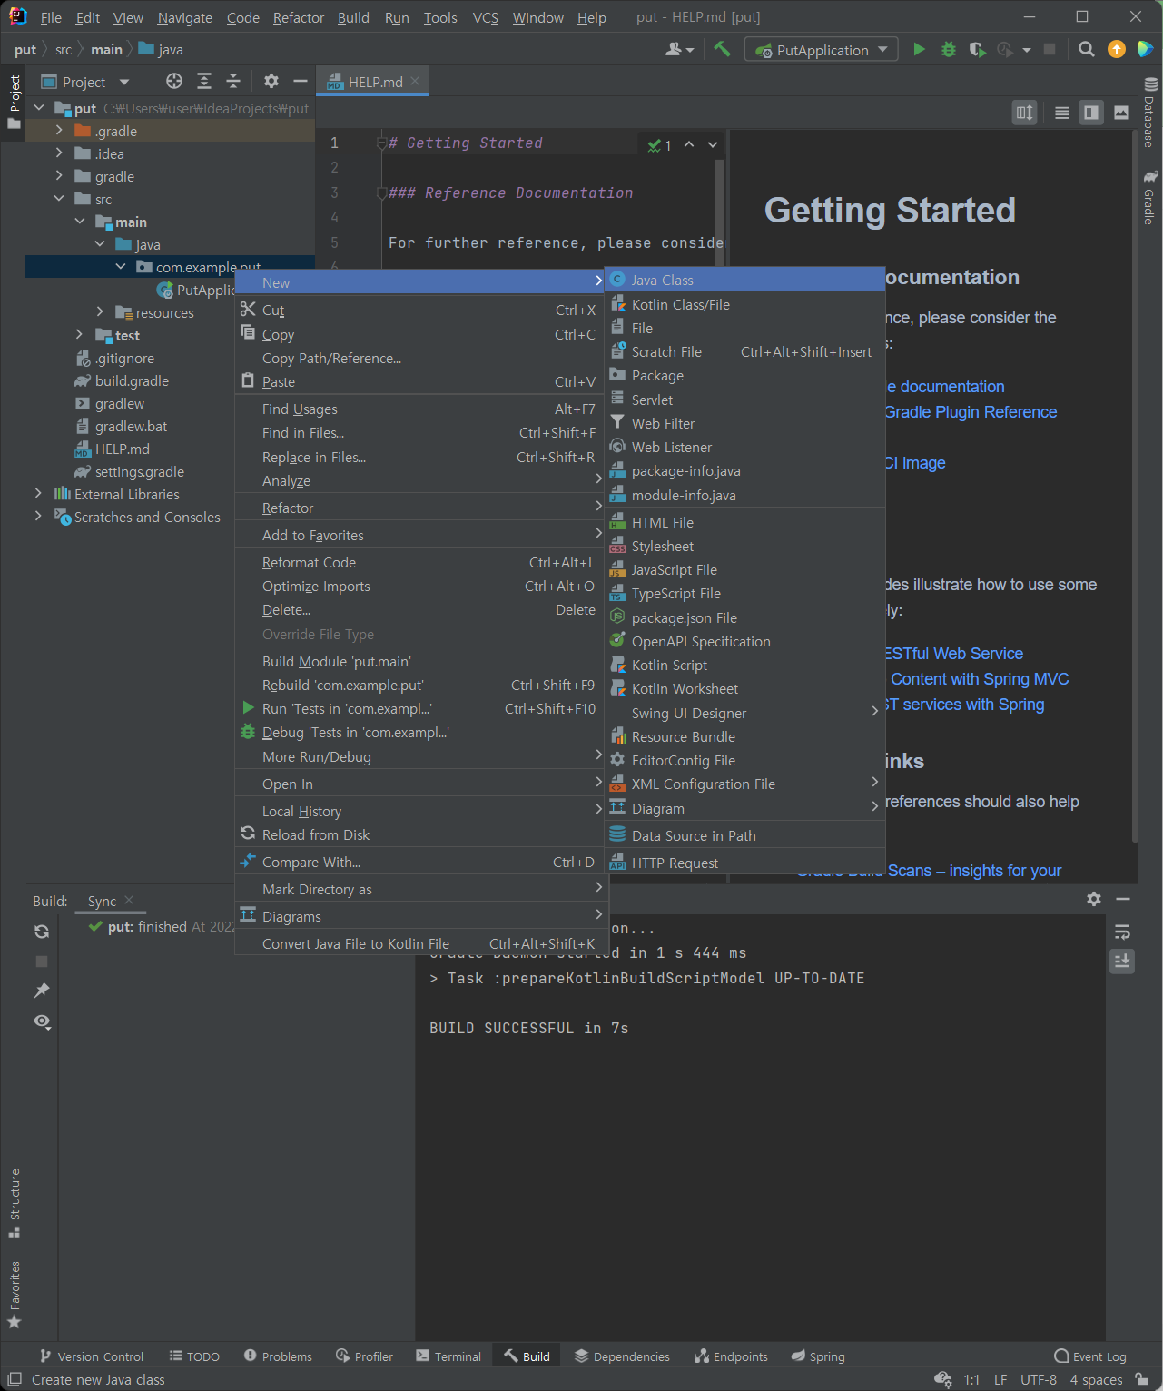Pin tab icon in Build panel
Screen dimensions: 1163x1391
[42, 991]
